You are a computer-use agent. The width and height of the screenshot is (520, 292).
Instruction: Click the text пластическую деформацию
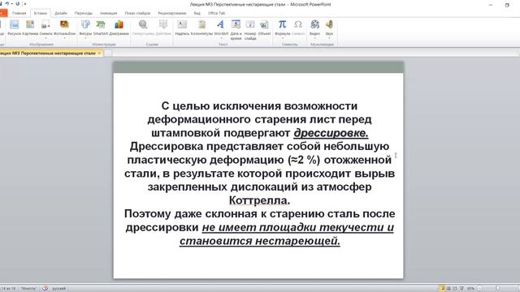coord(206,160)
